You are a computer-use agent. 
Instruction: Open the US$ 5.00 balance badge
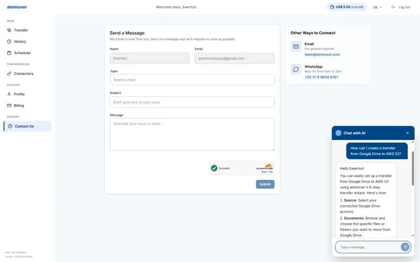coord(346,7)
